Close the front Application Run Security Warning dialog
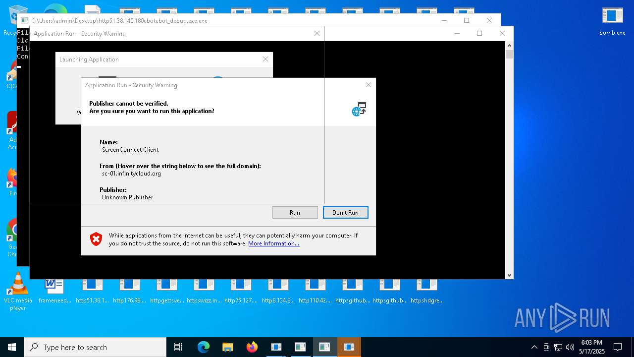The height and width of the screenshot is (357, 634). [x=368, y=85]
